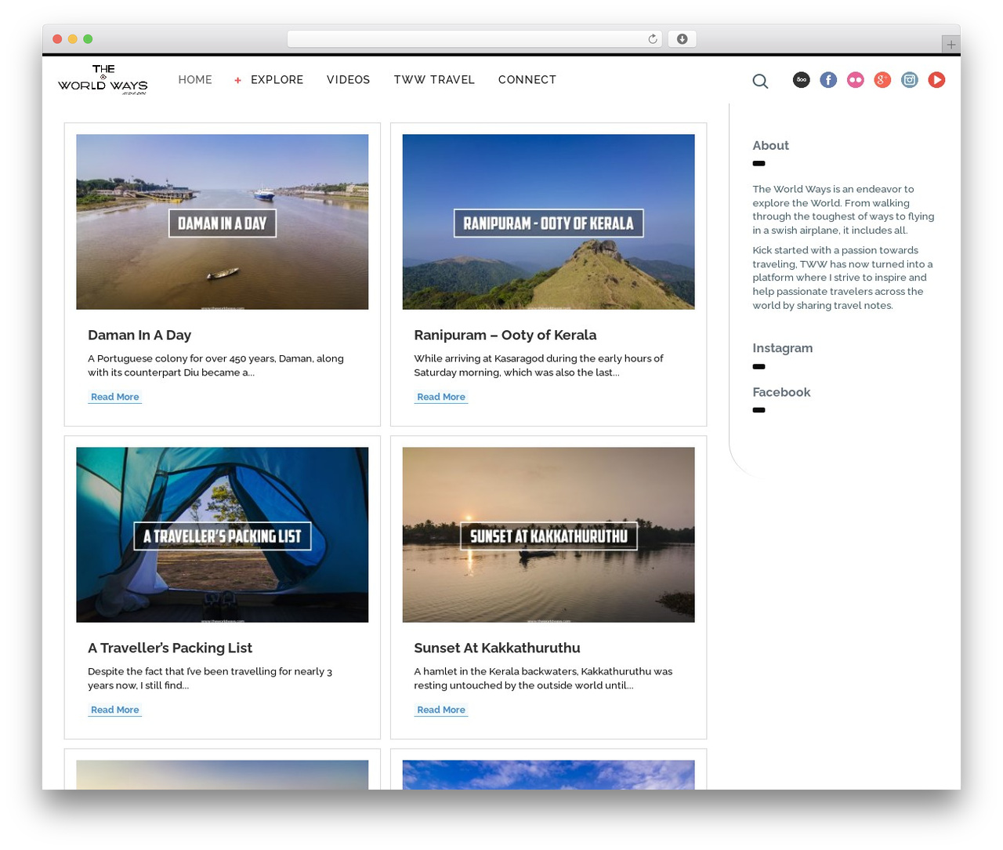The width and height of the screenshot is (1003, 850).
Task: Open the Daman In A Day thumbnail image
Action: coord(222,222)
